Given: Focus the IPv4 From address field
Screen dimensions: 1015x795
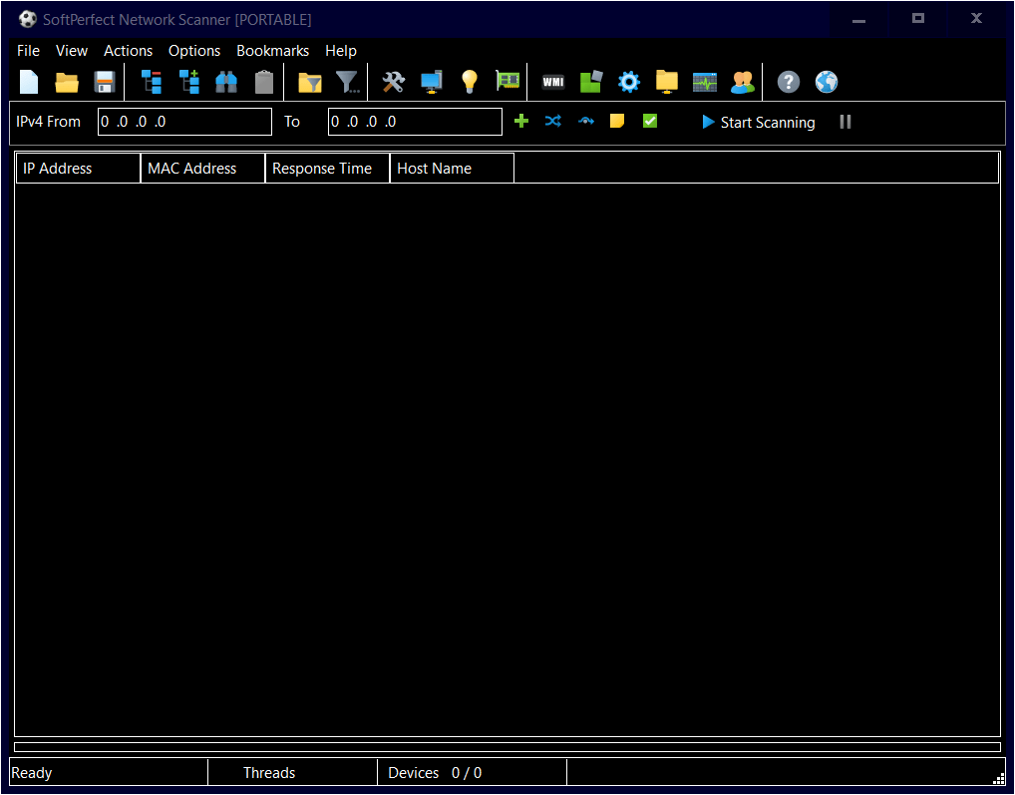Looking at the screenshot, I should point(184,122).
